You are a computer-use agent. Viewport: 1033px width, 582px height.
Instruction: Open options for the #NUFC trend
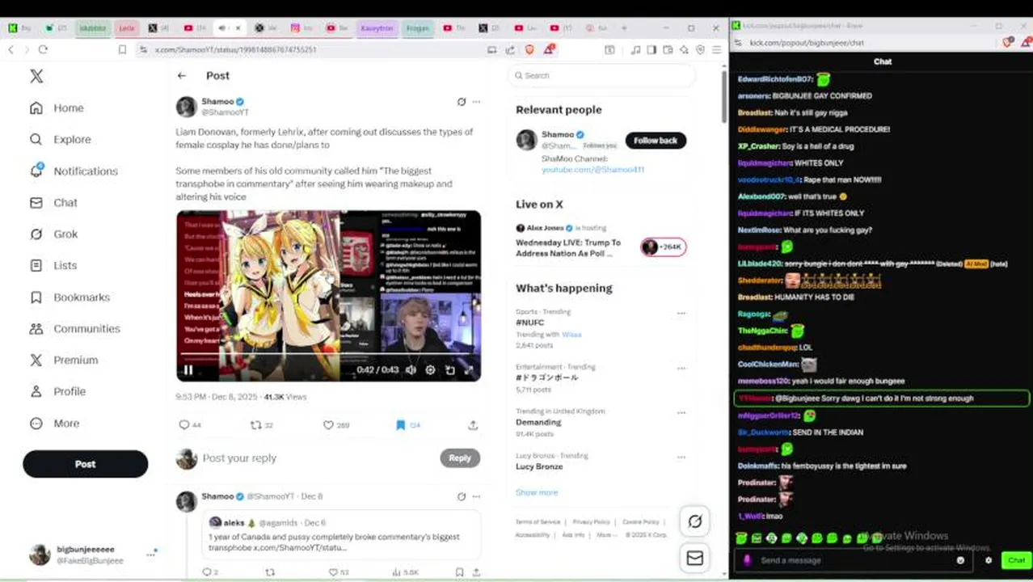681,314
